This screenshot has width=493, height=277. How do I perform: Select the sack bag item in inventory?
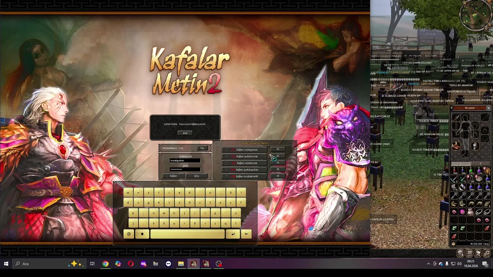pos(471,212)
